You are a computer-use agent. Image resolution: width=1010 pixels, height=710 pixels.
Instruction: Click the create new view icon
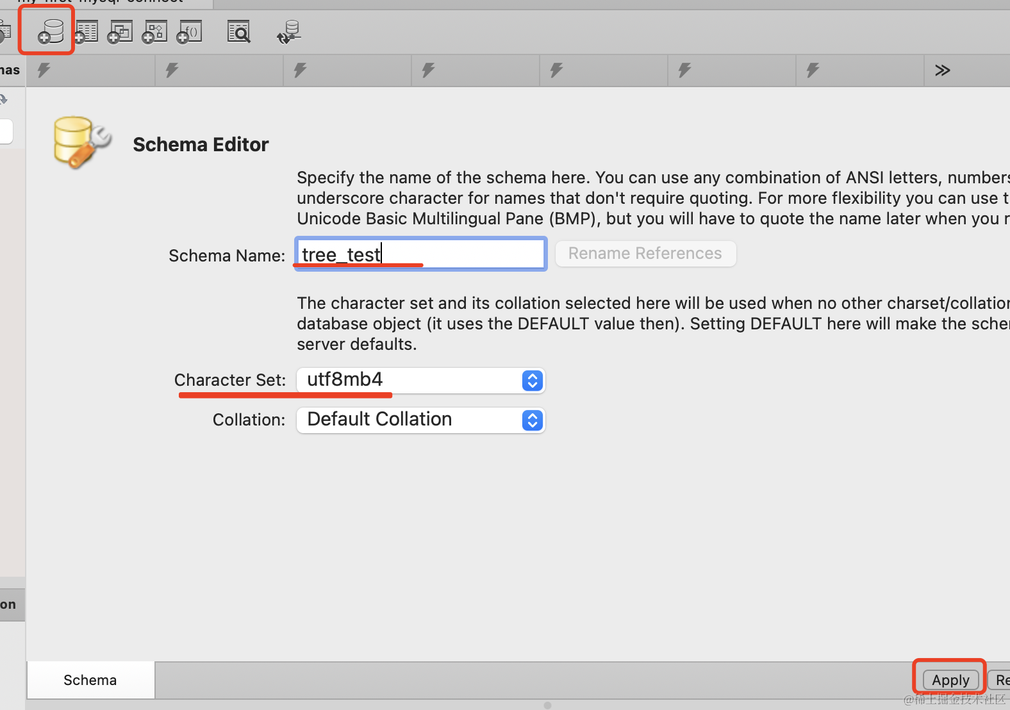(120, 31)
